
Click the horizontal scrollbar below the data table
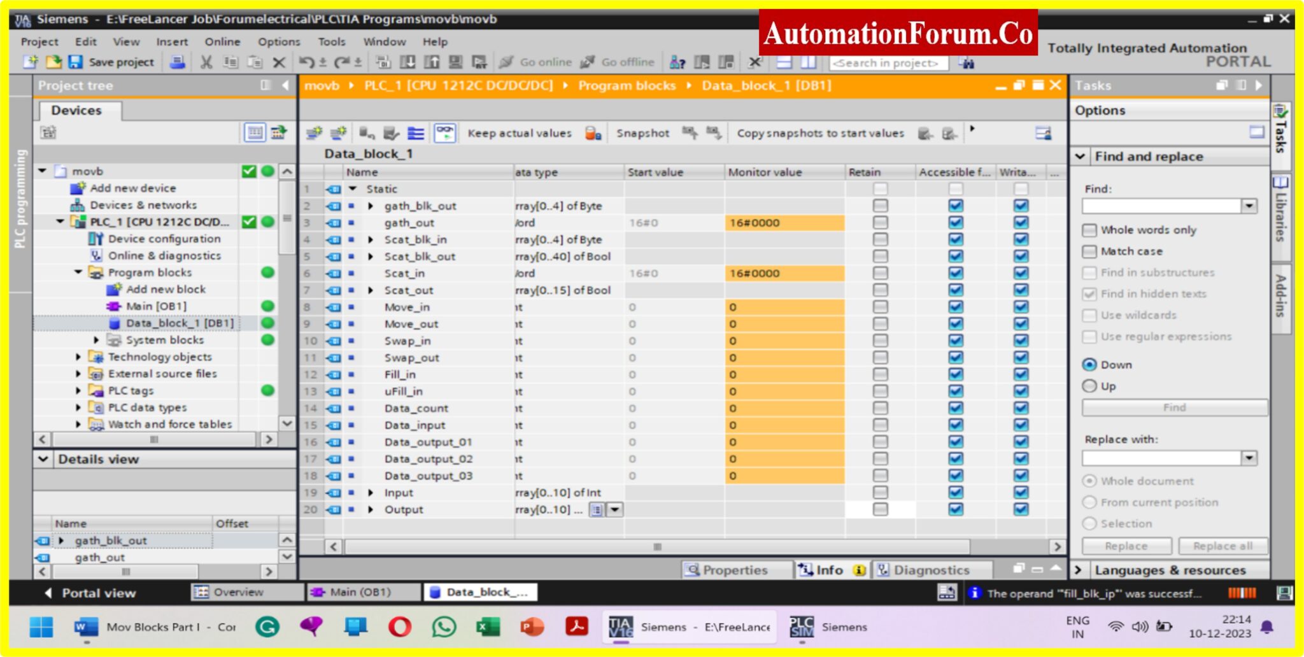click(656, 546)
